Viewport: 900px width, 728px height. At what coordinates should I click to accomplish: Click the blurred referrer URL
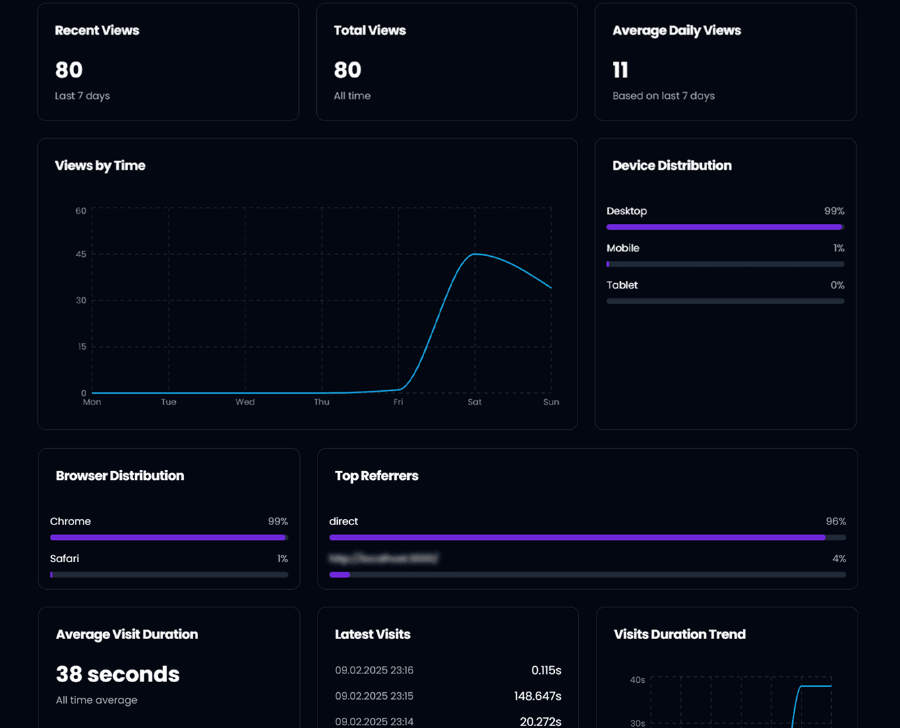pos(384,558)
